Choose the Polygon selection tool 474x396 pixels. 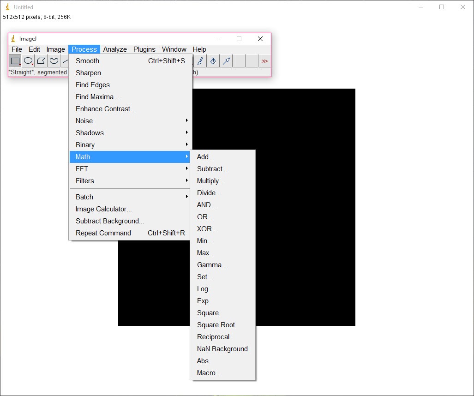pyautogui.click(x=41, y=61)
